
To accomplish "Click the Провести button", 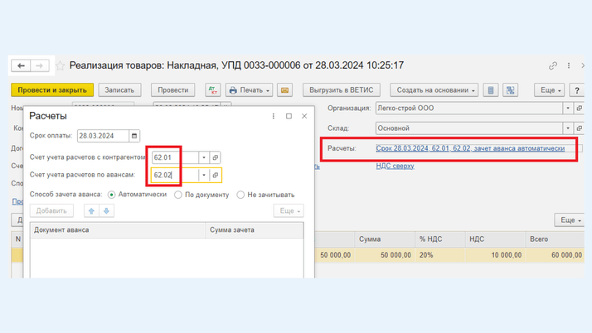I will [x=173, y=90].
